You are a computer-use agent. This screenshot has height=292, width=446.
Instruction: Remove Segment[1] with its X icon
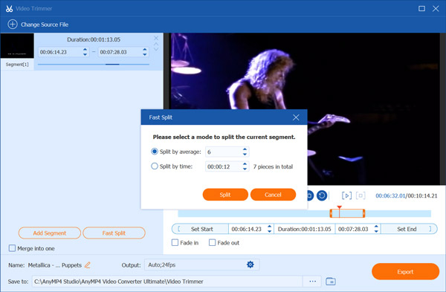[x=156, y=38]
